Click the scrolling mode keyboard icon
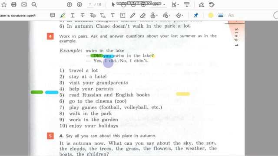 (x=187, y=4)
